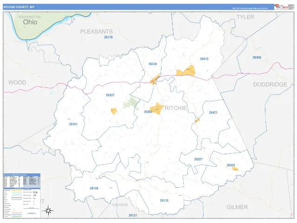This screenshot has width=297, height=223.
Task: Click ZIP code label 26137
Action: pos(133,216)
